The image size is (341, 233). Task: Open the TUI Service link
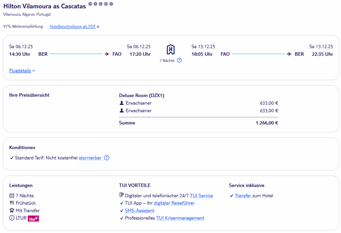pos(201,196)
